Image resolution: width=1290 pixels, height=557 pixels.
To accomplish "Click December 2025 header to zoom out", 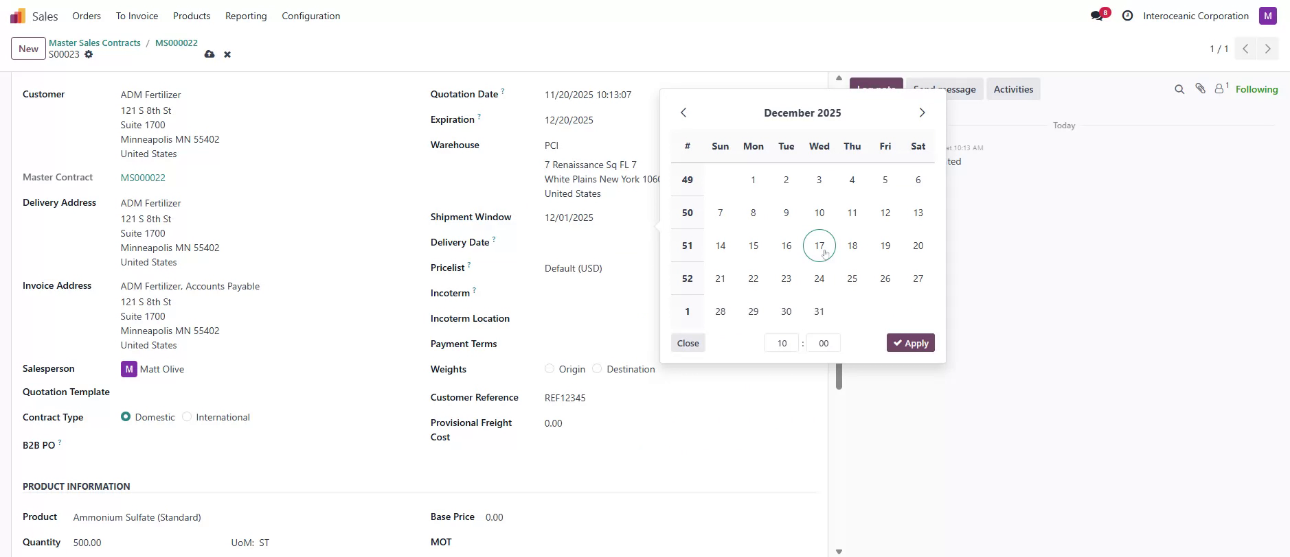I will pyautogui.click(x=802, y=112).
